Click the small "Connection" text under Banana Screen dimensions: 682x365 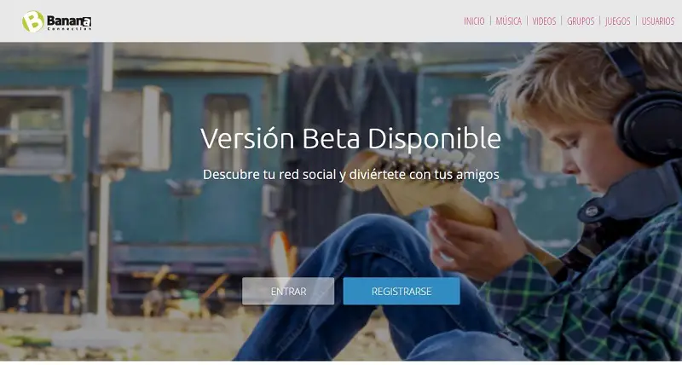pyautogui.click(x=69, y=29)
